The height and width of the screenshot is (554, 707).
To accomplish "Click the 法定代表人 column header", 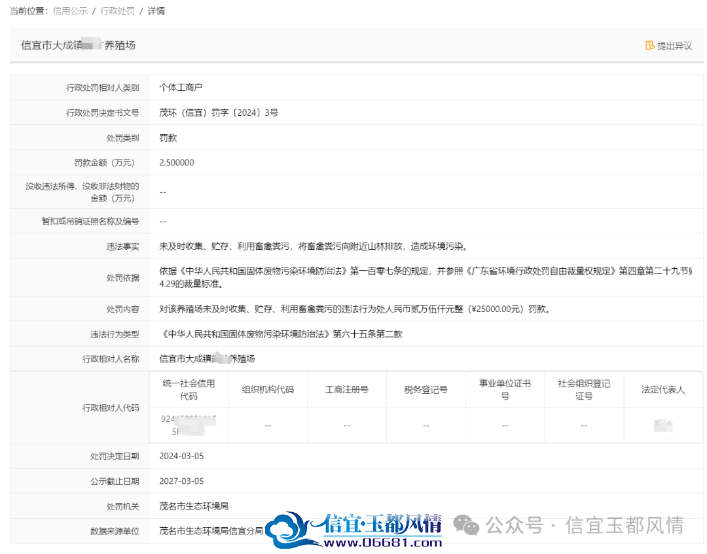I will [662, 390].
